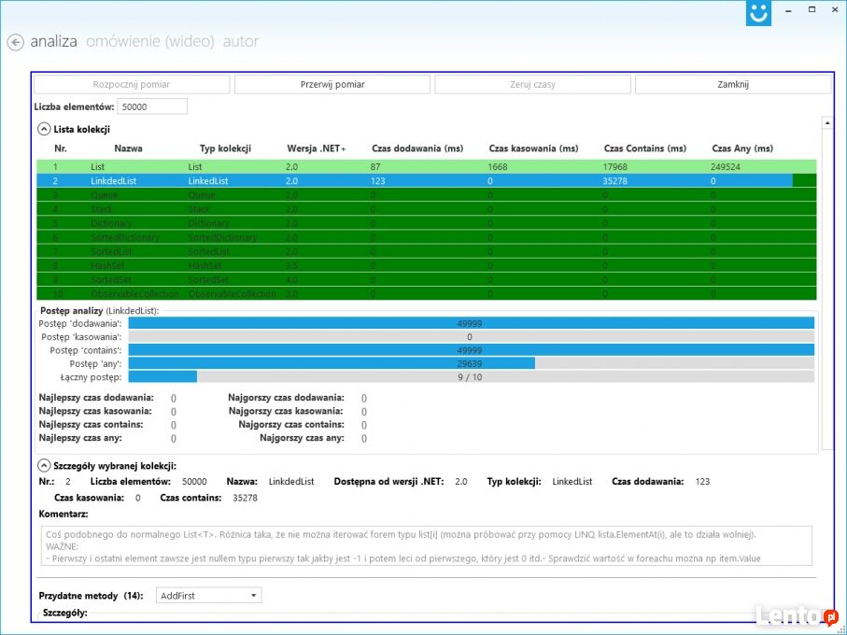The image size is (847, 635).
Task: Click the Rozpocznij pomiar button
Action: click(132, 84)
